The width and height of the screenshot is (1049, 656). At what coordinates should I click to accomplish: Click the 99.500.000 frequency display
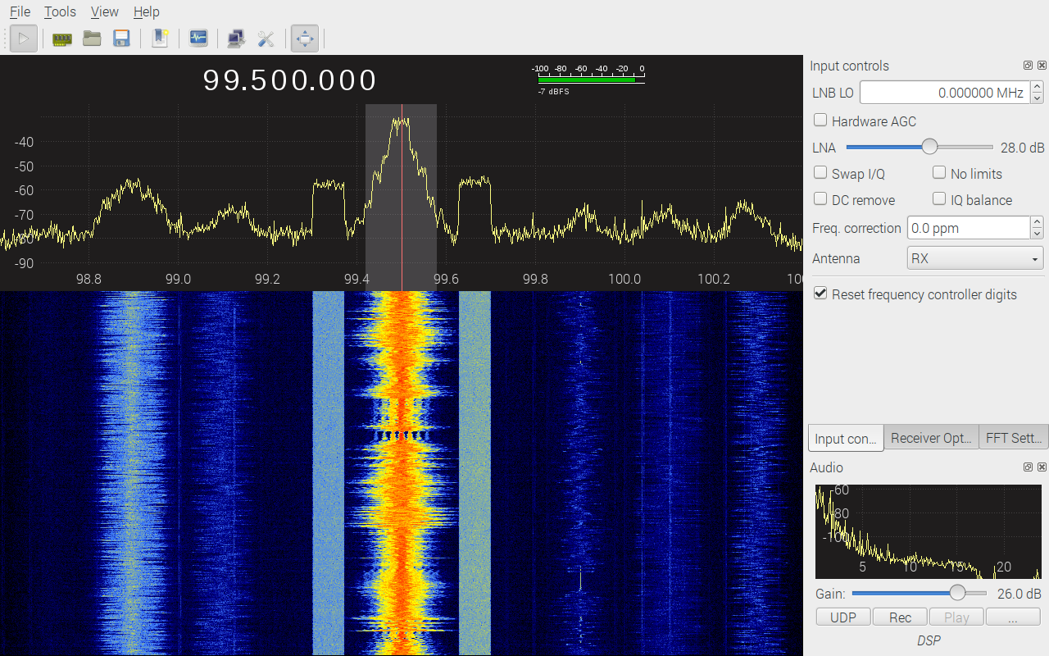[290, 80]
